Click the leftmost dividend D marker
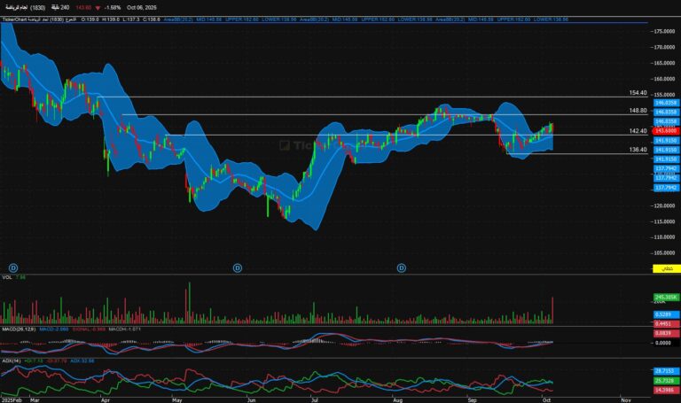The width and height of the screenshot is (681, 403). click(x=13, y=268)
